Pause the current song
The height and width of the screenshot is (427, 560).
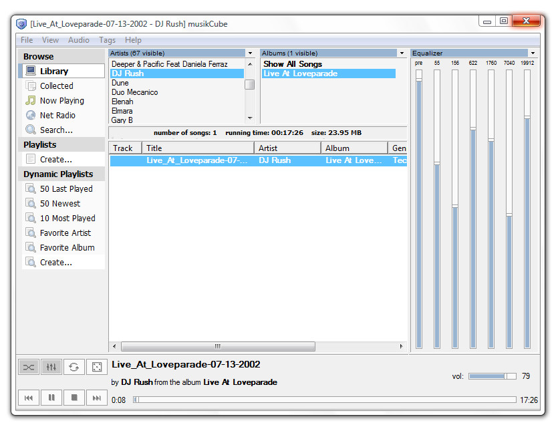point(51,398)
